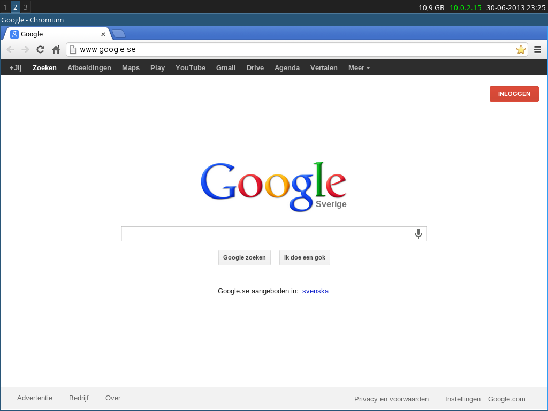This screenshot has height=411, width=548.
Task: Open Gmail in the Google bar
Action: 226,68
